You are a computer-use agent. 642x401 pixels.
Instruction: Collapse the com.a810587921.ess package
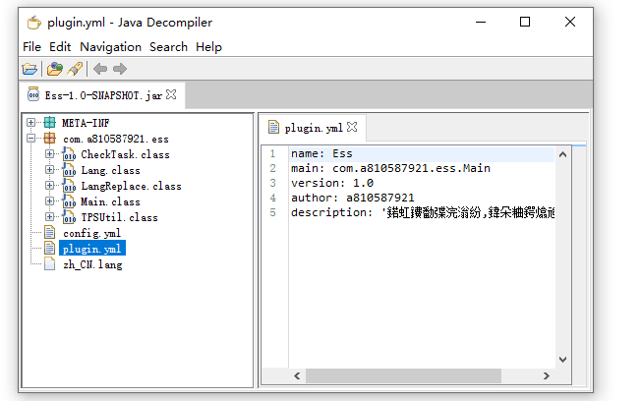pyautogui.click(x=31, y=139)
